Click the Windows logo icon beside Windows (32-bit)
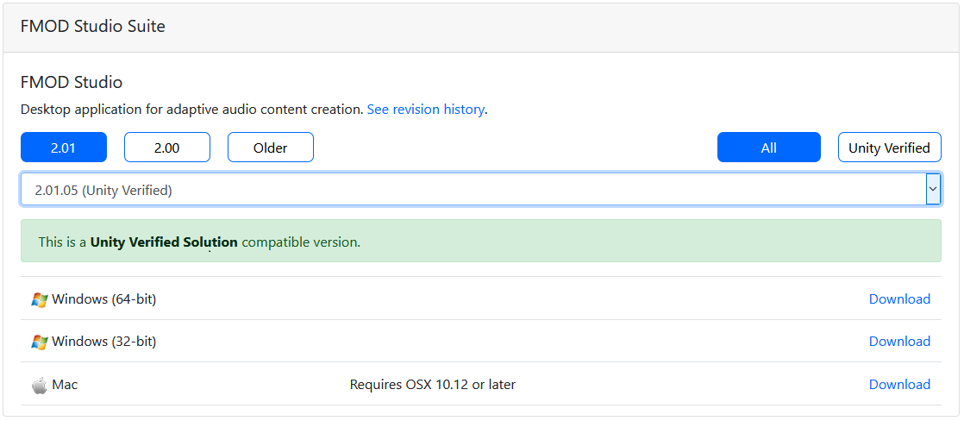The height and width of the screenshot is (421, 964). [40, 342]
